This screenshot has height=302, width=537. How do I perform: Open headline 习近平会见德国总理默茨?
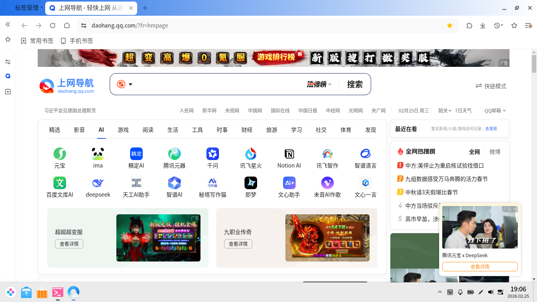[x=70, y=110]
